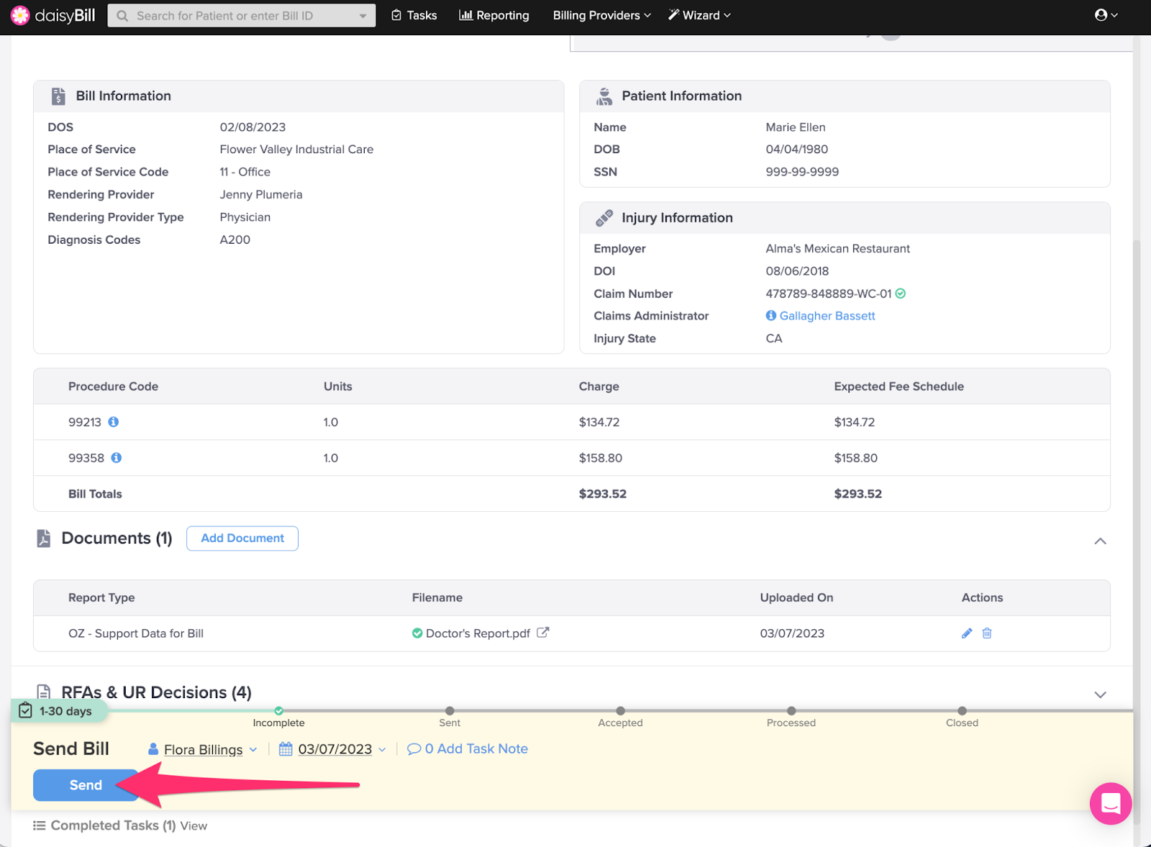Click the Bill Totals charge $293.52

603,494
